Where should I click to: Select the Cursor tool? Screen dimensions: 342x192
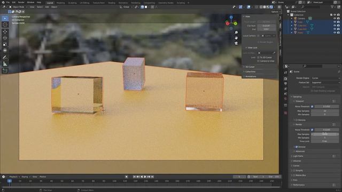coord(5,25)
